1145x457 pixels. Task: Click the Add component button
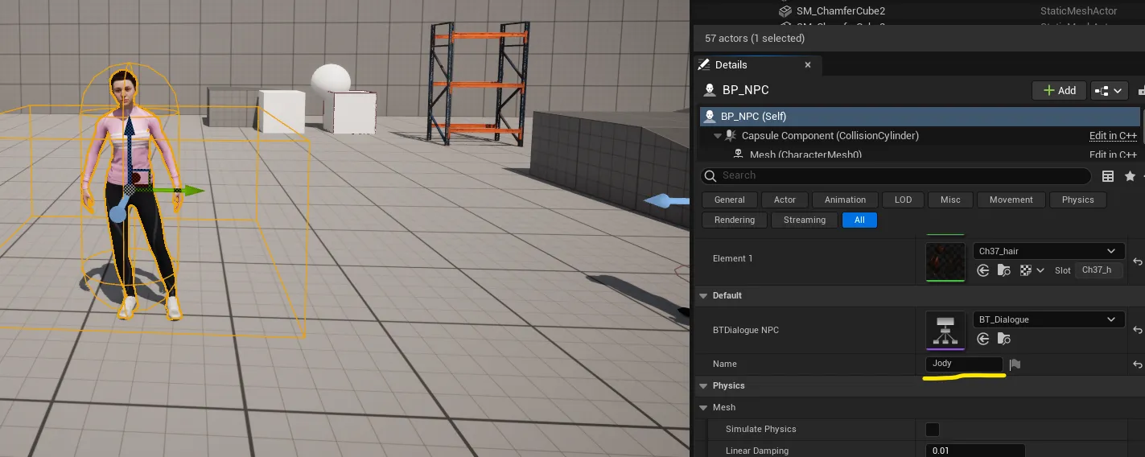(1059, 91)
